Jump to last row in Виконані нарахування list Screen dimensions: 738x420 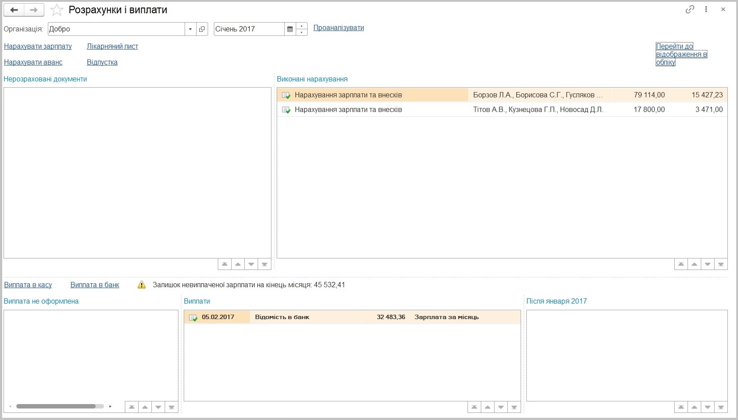(721, 264)
